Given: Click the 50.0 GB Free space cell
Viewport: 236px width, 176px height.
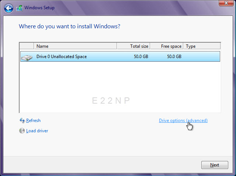Looking at the screenshot, I should (x=174, y=57).
